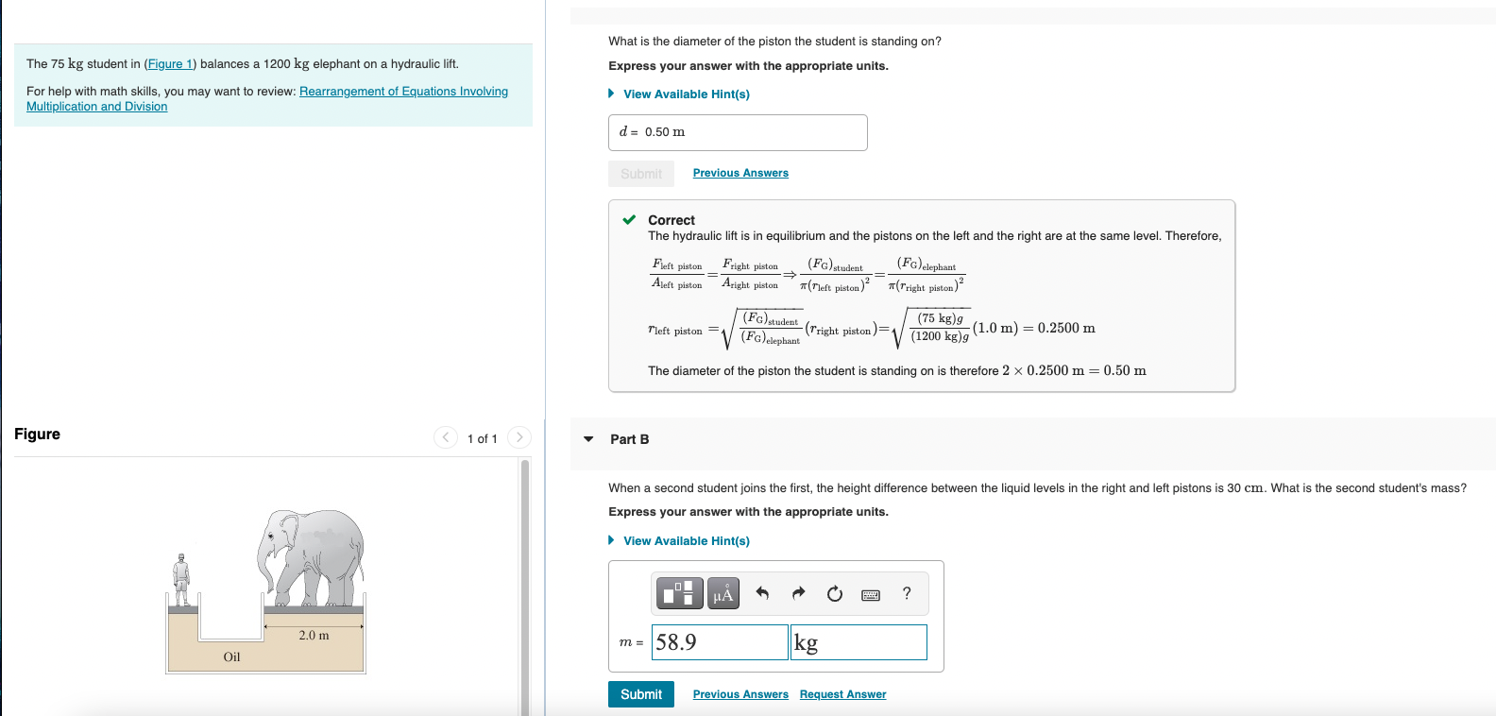Open Rearrangement of Equations Involving link
The image size is (1496, 716).
click(403, 92)
